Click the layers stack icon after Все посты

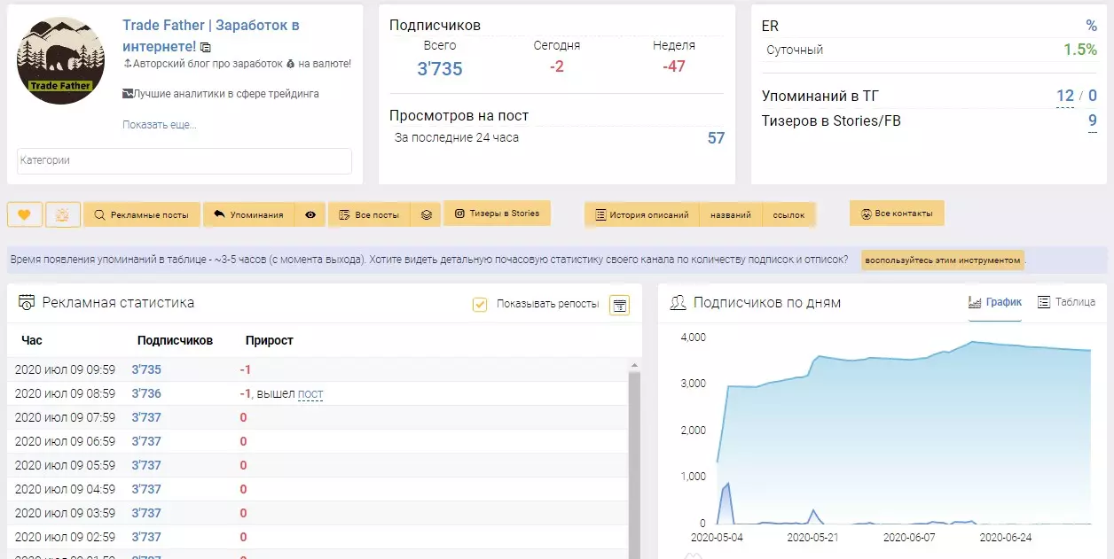pos(427,214)
